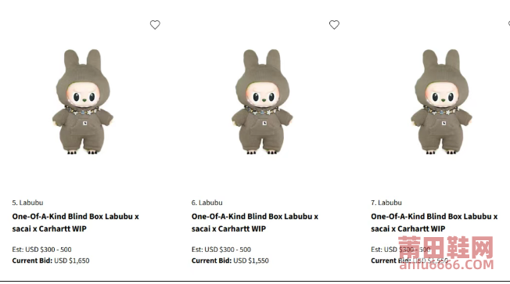Open the lot 5 Labubu doll image
The height and width of the screenshot is (284, 510).
tap(83, 102)
